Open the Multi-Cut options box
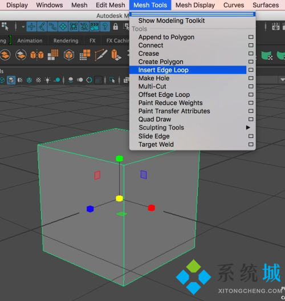 click(251, 87)
